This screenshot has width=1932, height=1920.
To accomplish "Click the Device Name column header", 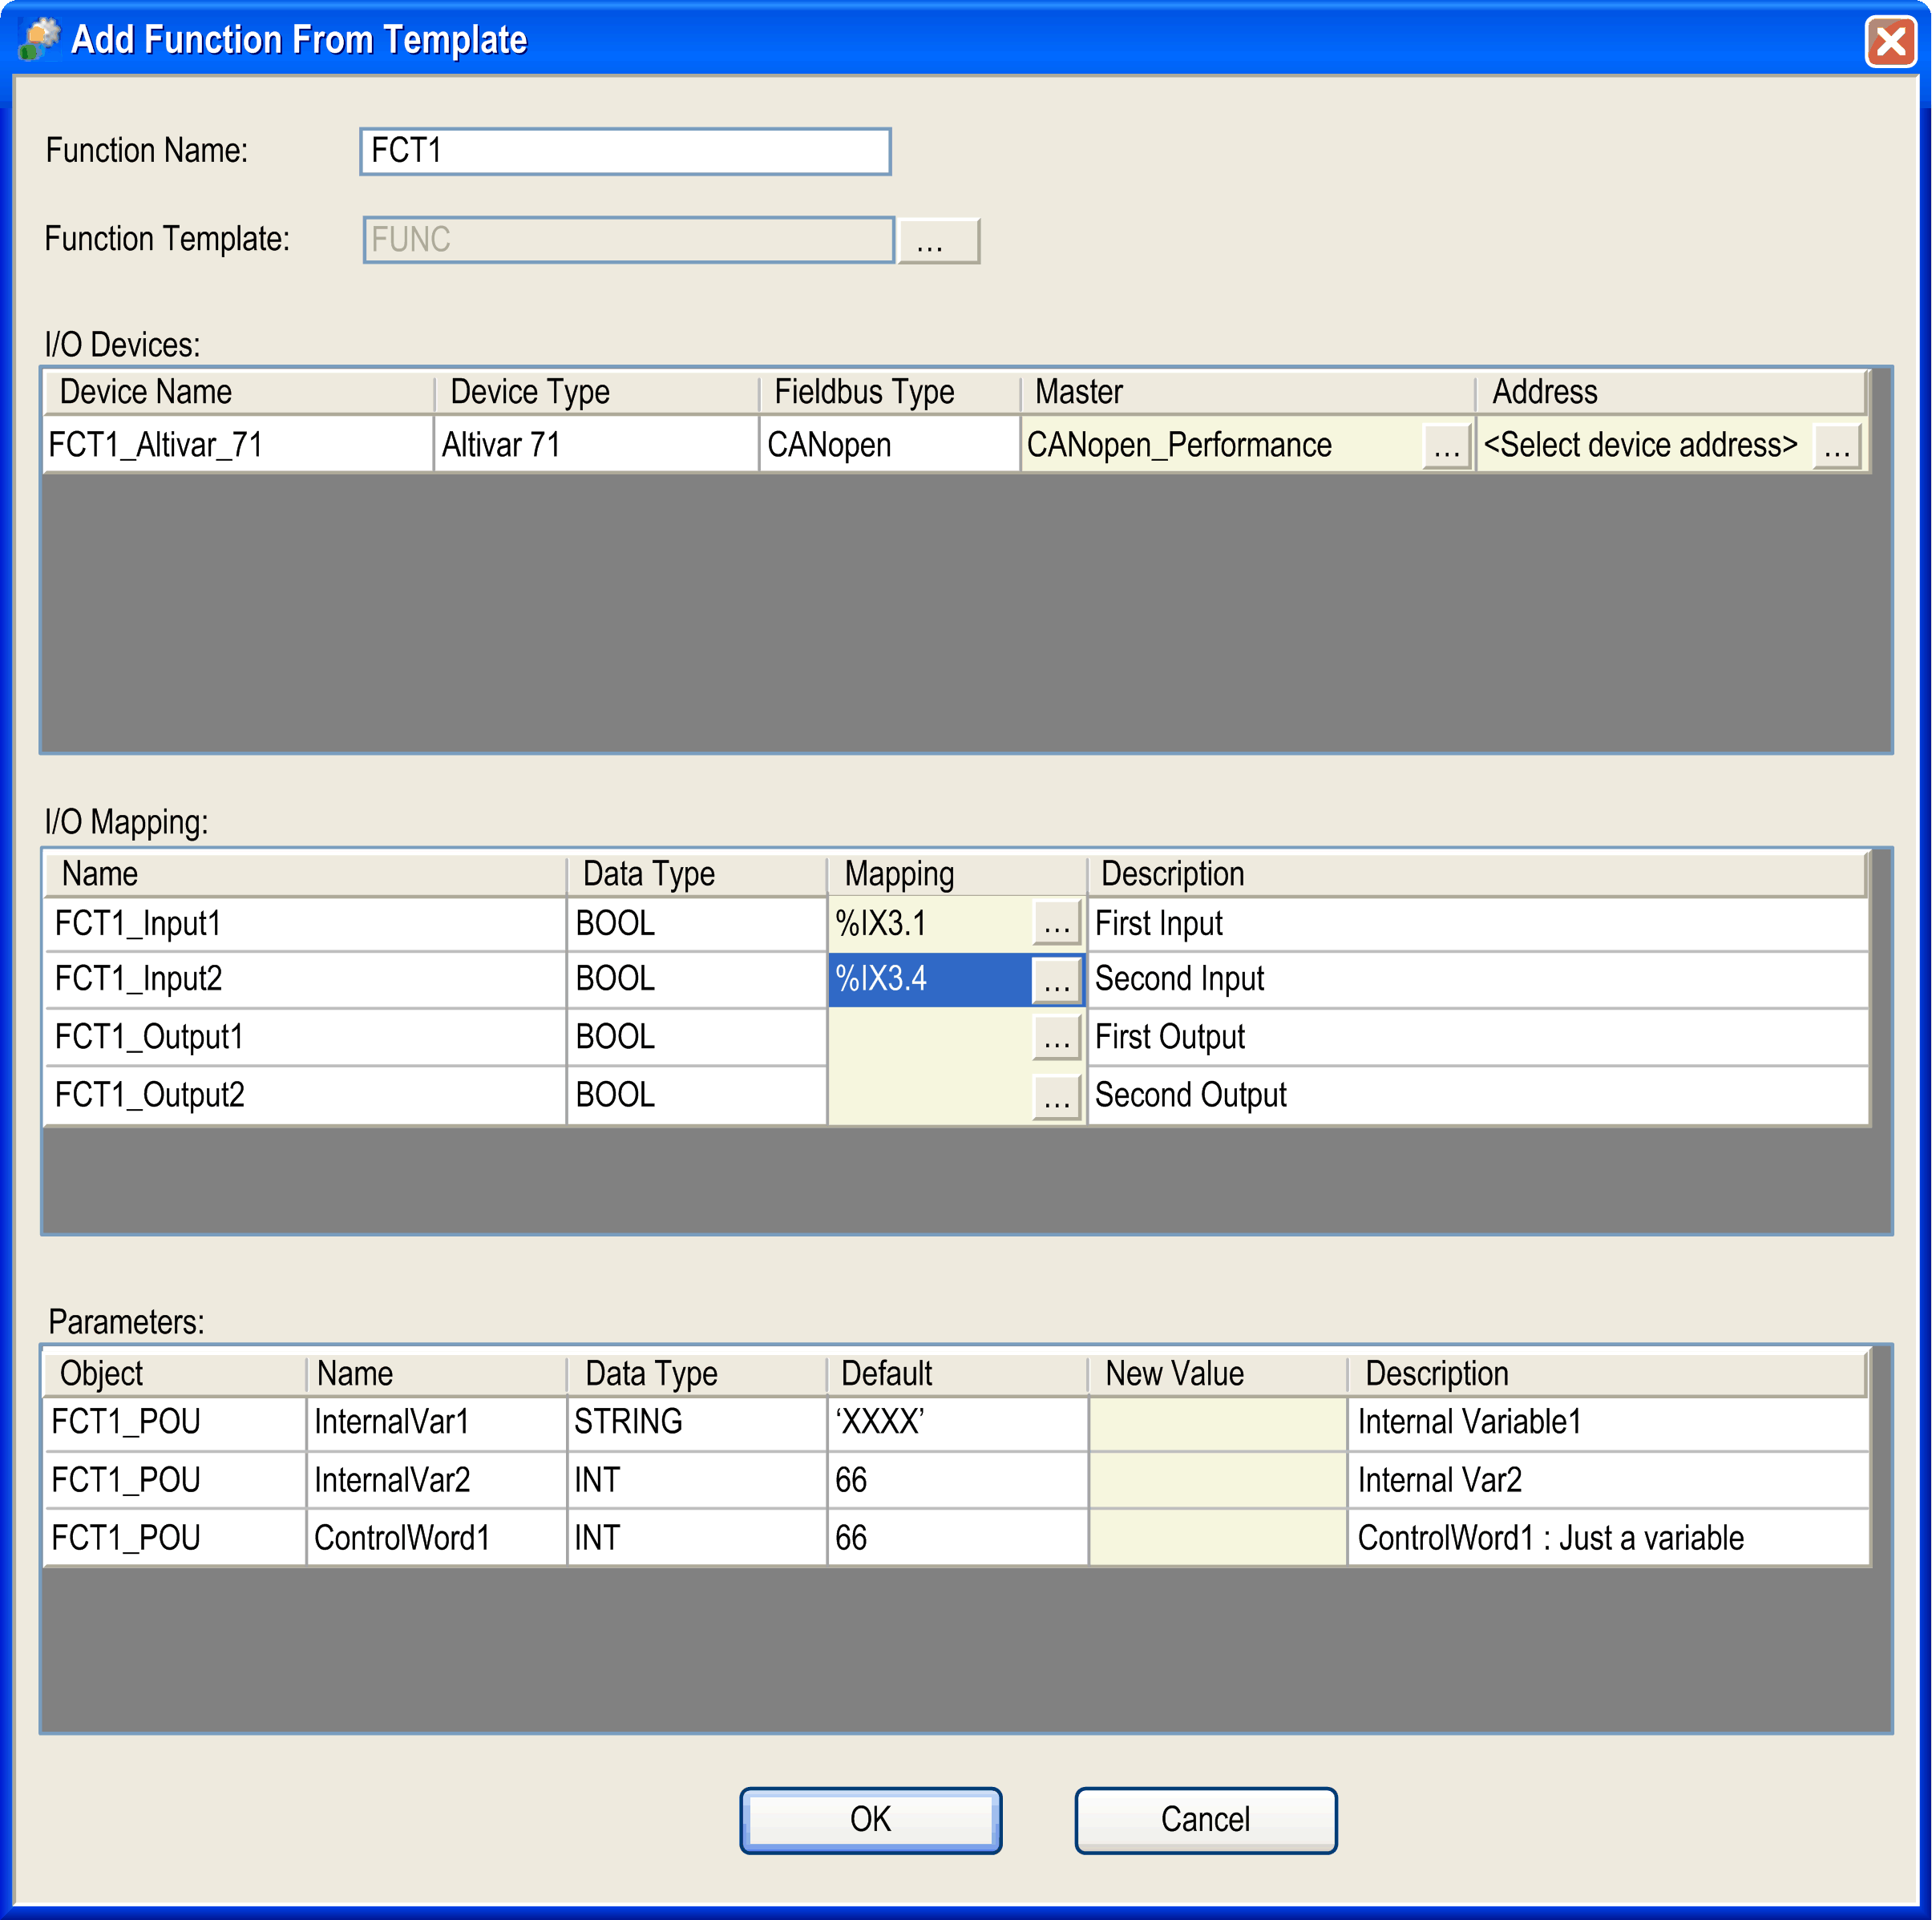I will point(239,392).
